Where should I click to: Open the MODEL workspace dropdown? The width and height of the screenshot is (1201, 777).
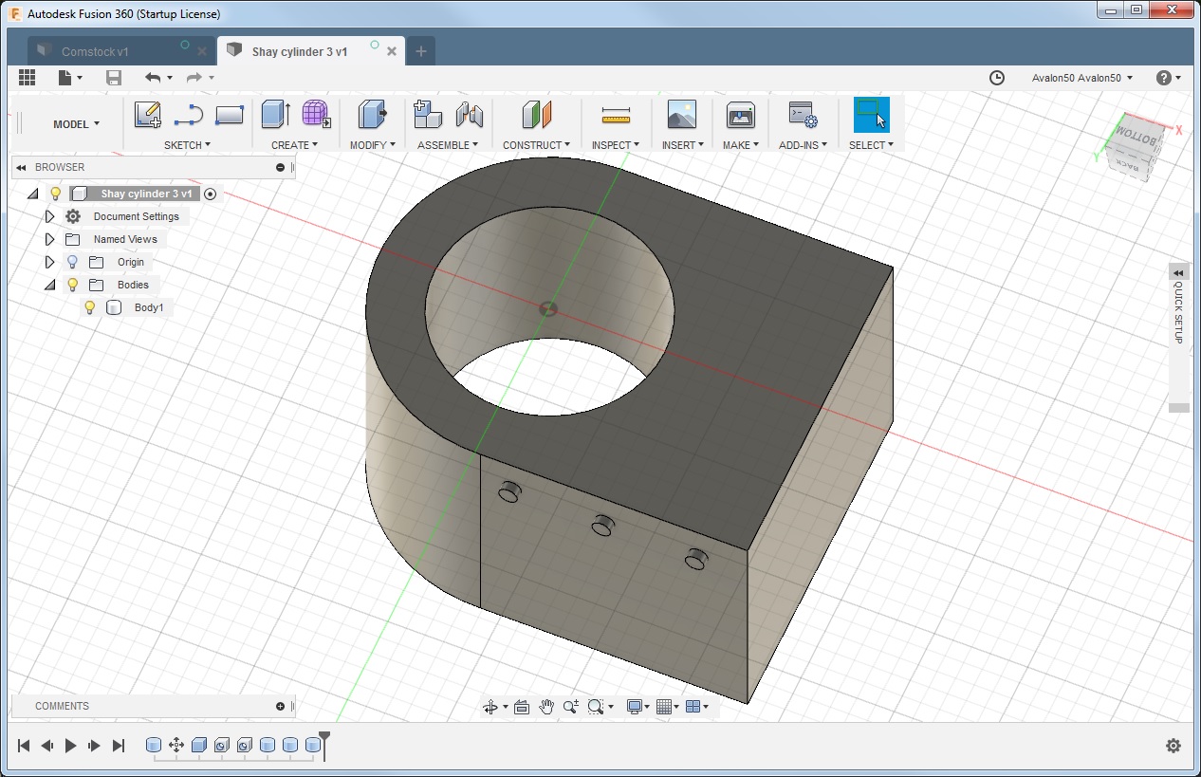click(76, 124)
